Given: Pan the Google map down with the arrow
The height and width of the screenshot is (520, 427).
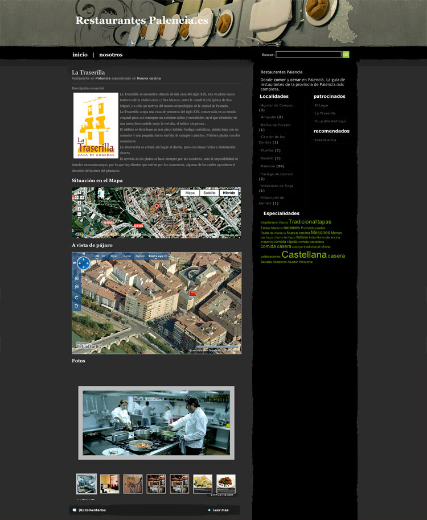Looking at the screenshot, I should [x=79, y=203].
